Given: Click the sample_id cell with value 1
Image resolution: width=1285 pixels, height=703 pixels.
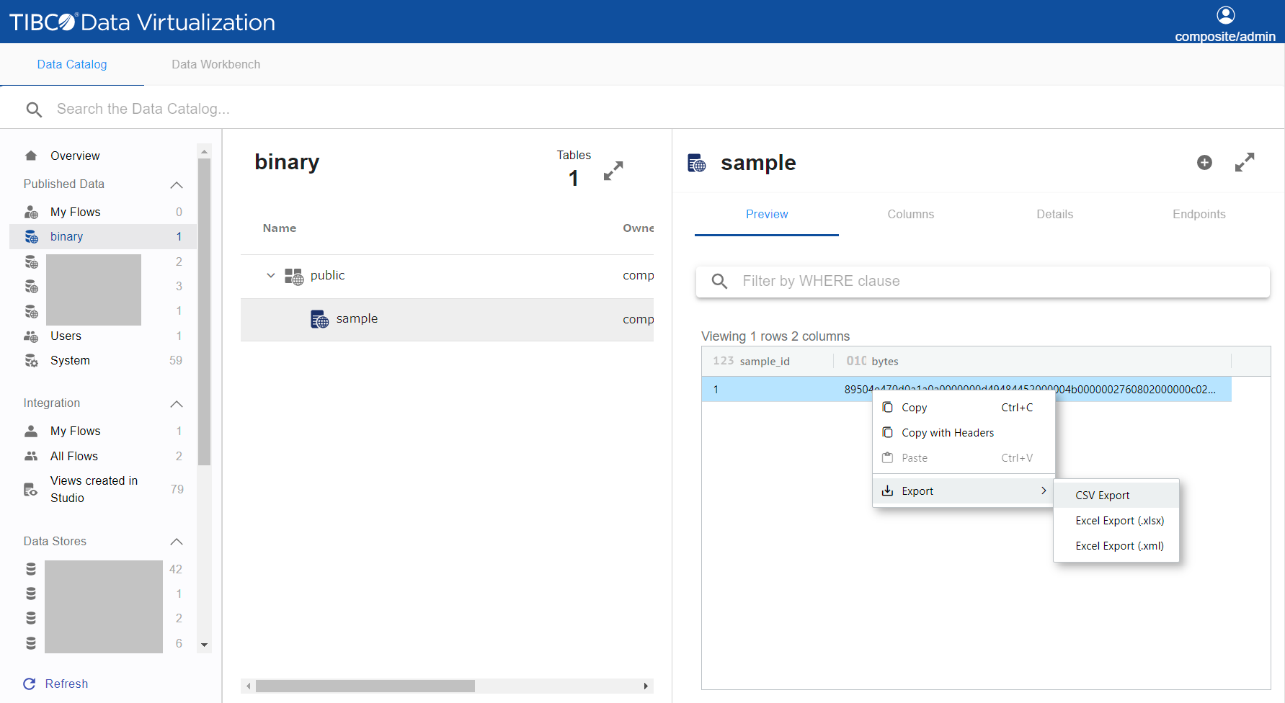Looking at the screenshot, I should (x=768, y=389).
